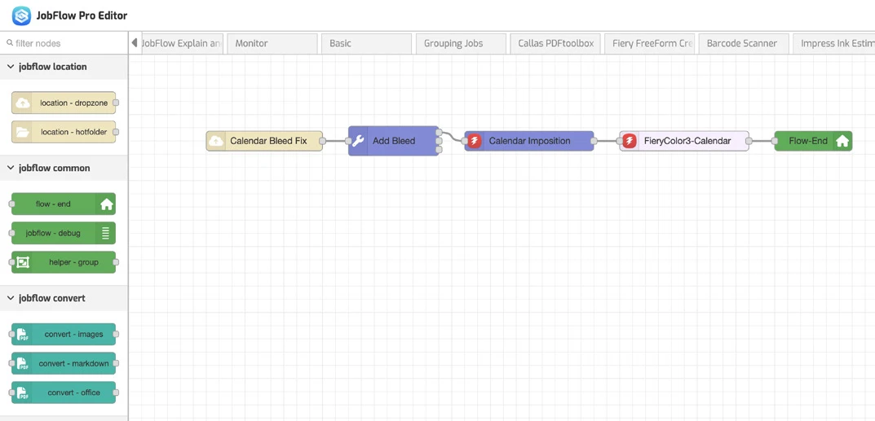Screen dimensions: 875x421
Task: Click cloud upload icon on location - dropzone
Action: (22, 103)
